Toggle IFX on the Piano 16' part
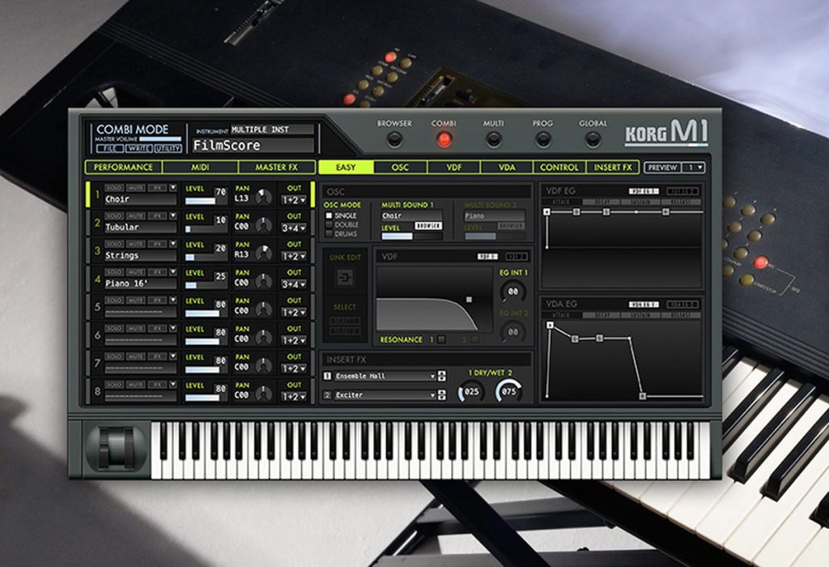Screen dimensions: 829x567 pyautogui.click(x=157, y=272)
